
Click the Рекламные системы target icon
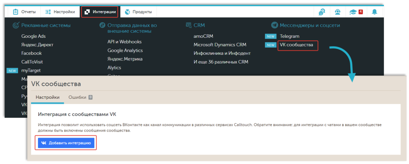coord(16,25)
